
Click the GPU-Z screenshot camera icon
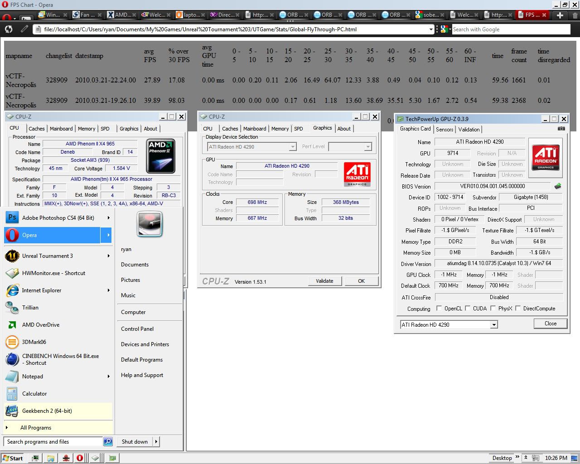point(561,129)
